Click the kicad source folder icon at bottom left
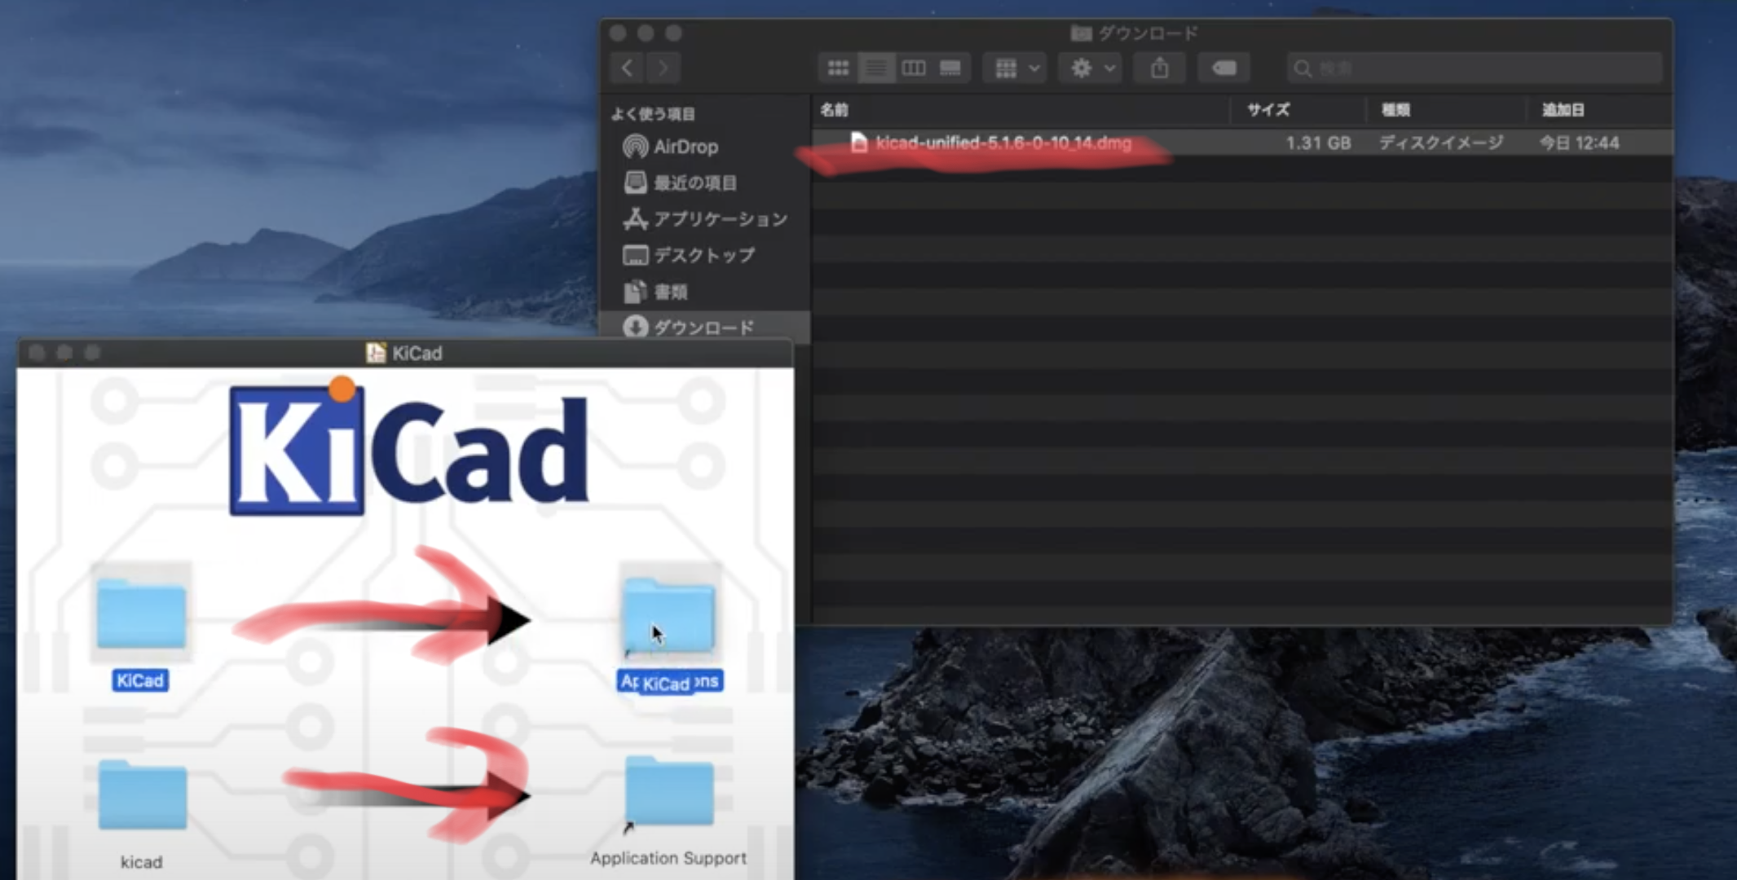The width and height of the screenshot is (1737, 880). click(139, 797)
